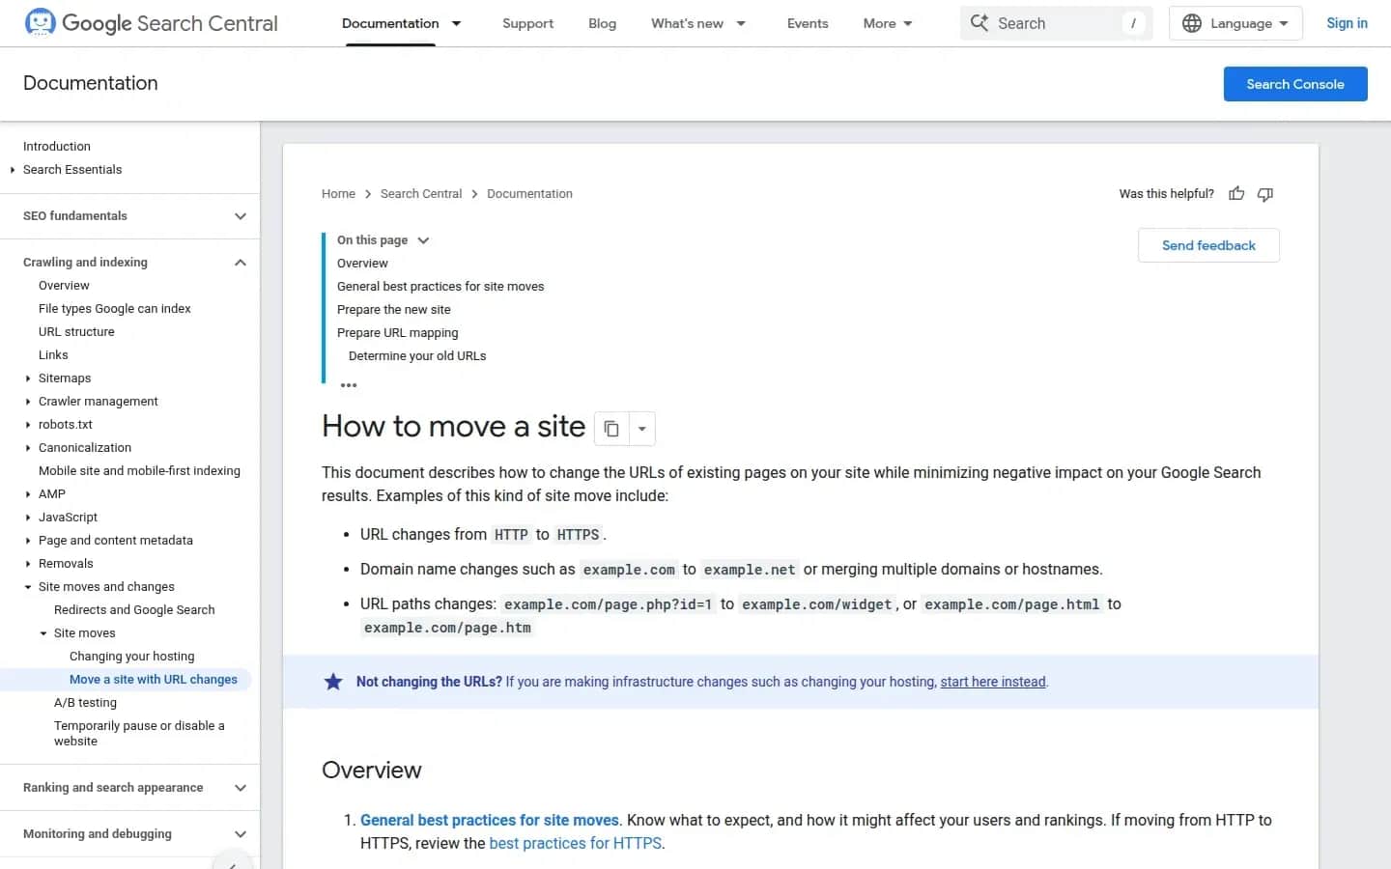Click the thumbs down icon
This screenshot has height=869, width=1391.
pyautogui.click(x=1265, y=194)
